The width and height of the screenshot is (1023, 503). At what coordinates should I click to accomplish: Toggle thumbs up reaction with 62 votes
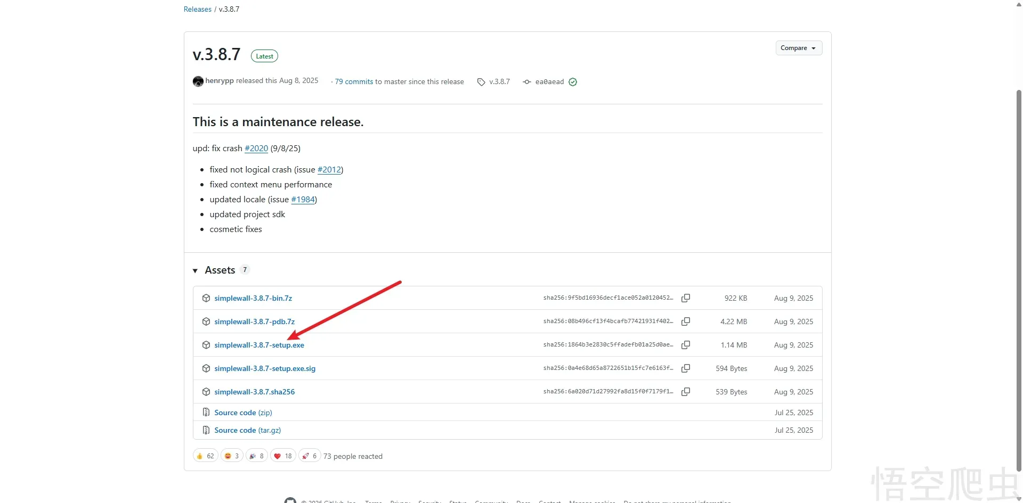coord(205,456)
